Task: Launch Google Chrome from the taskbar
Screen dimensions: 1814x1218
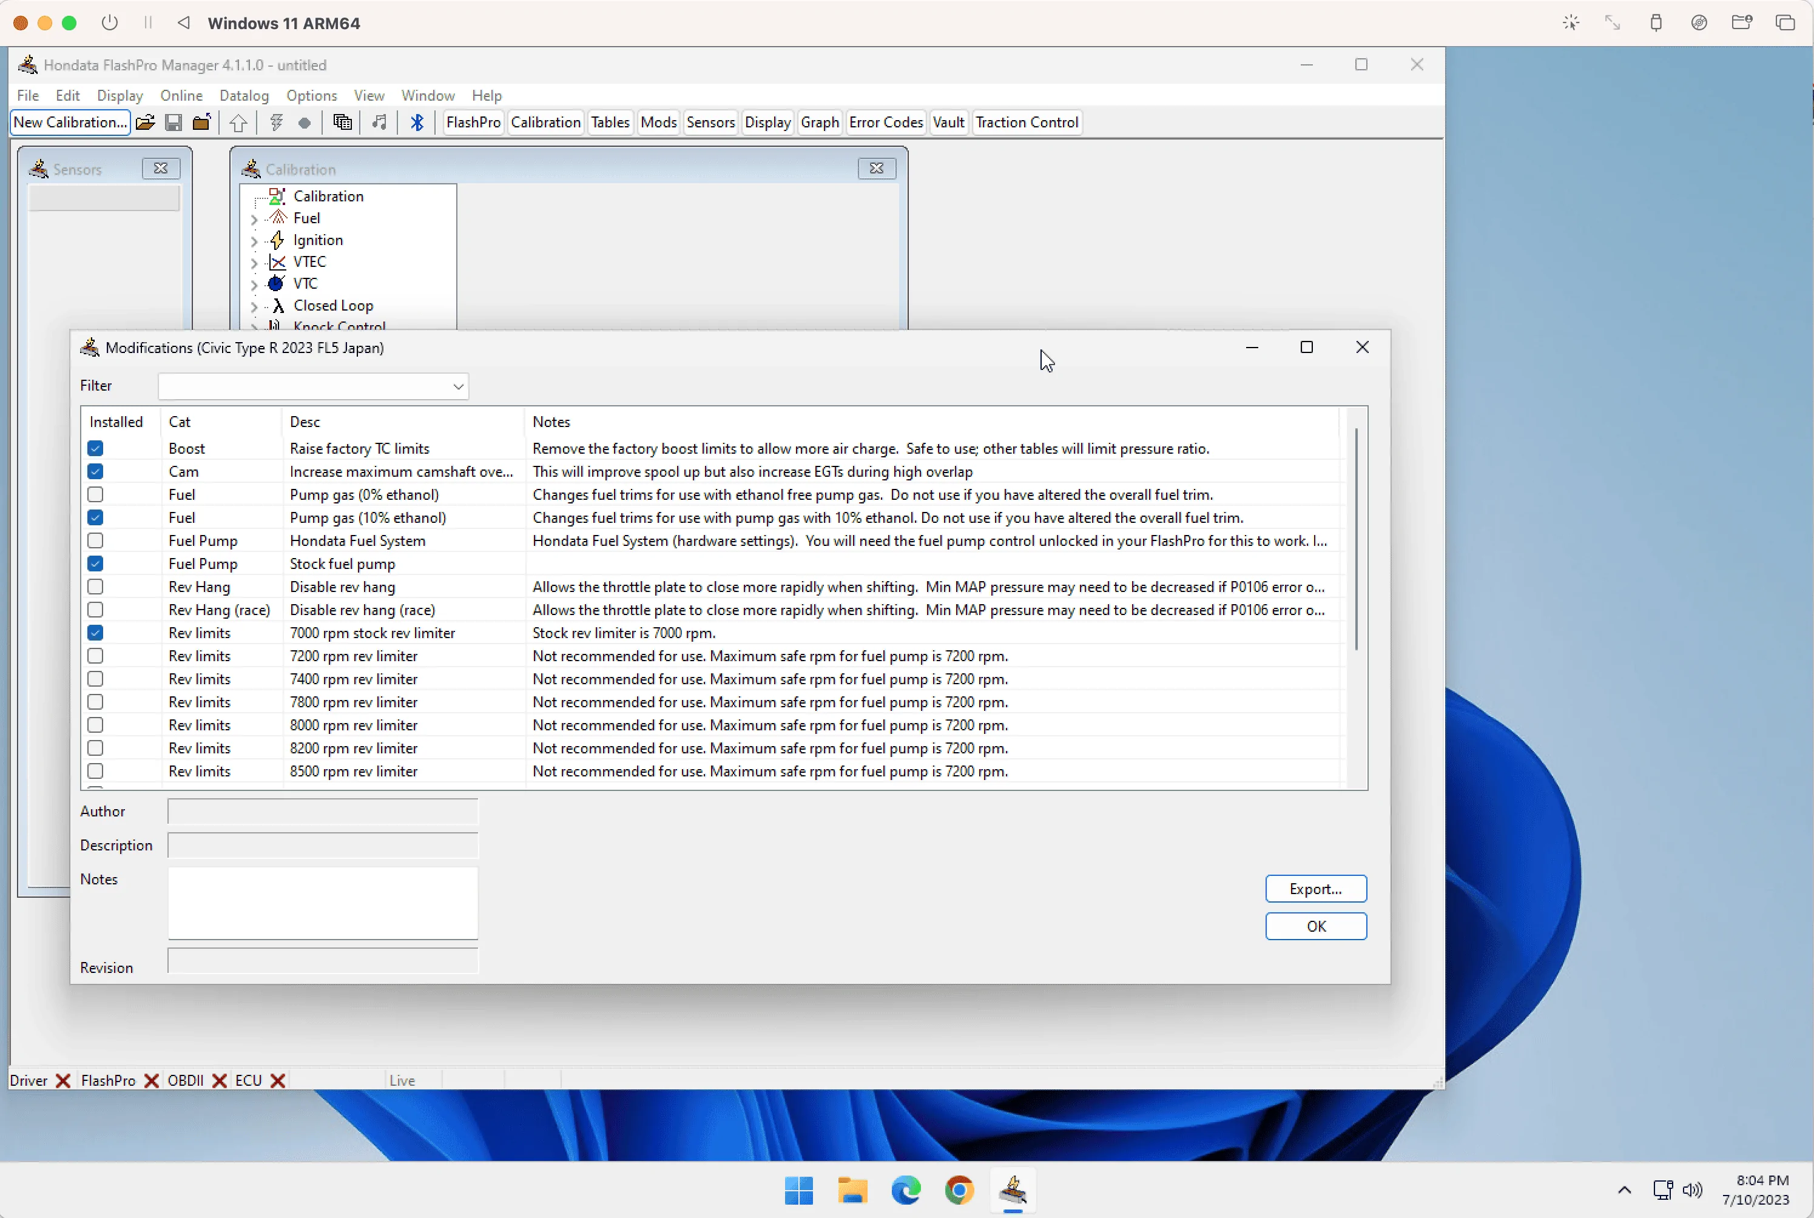Action: pyautogui.click(x=959, y=1190)
